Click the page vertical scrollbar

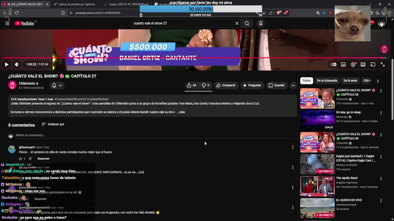pos(392,89)
